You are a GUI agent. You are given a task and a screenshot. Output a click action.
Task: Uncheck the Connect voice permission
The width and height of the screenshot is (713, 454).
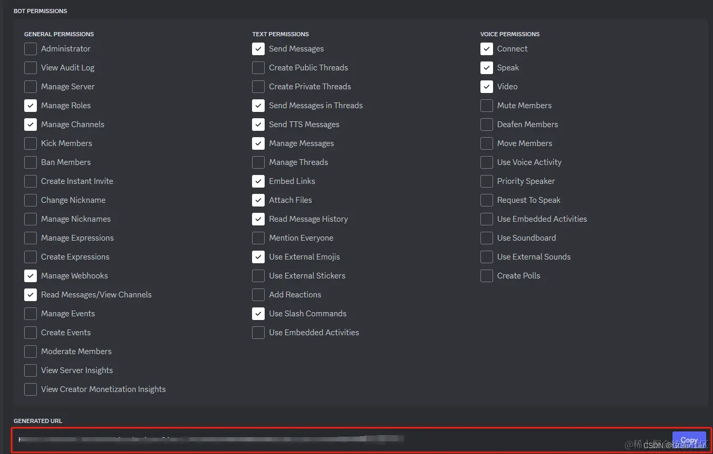[487, 49]
